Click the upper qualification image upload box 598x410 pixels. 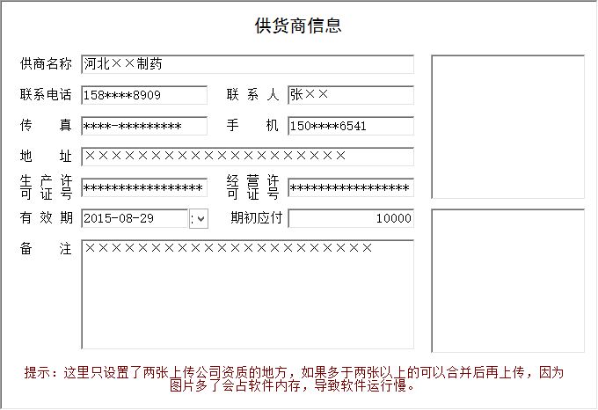(x=507, y=127)
